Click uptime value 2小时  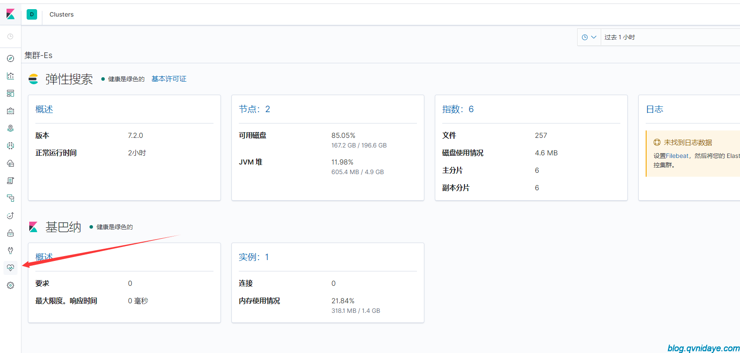pyautogui.click(x=137, y=153)
